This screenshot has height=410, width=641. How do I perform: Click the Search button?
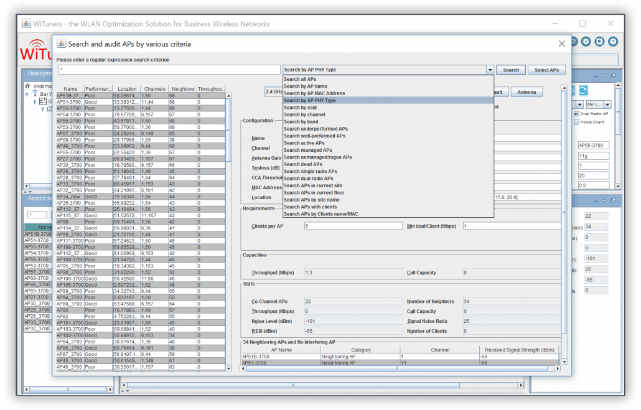[510, 70]
